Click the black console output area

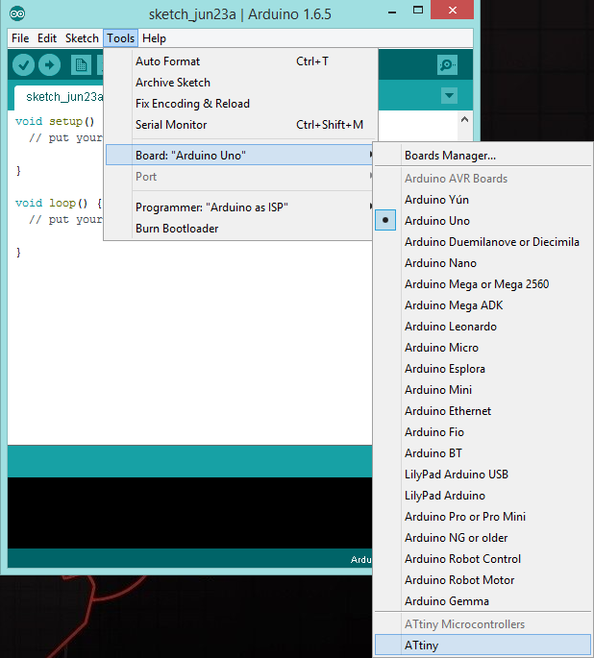tap(189, 512)
